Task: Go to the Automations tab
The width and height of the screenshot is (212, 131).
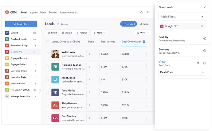Action: [x=67, y=13]
